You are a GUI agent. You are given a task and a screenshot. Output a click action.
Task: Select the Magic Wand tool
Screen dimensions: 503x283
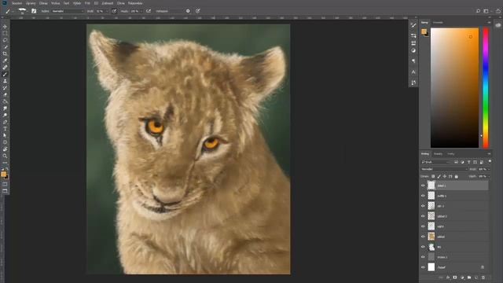click(x=5, y=47)
